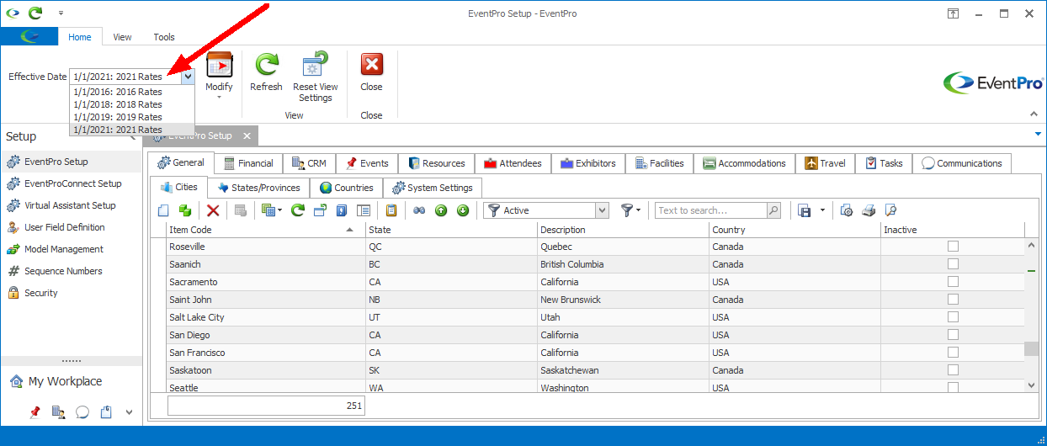Select 1/1/2018: 2018 Rates option
This screenshot has width=1047, height=446.
pyautogui.click(x=132, y=104)
